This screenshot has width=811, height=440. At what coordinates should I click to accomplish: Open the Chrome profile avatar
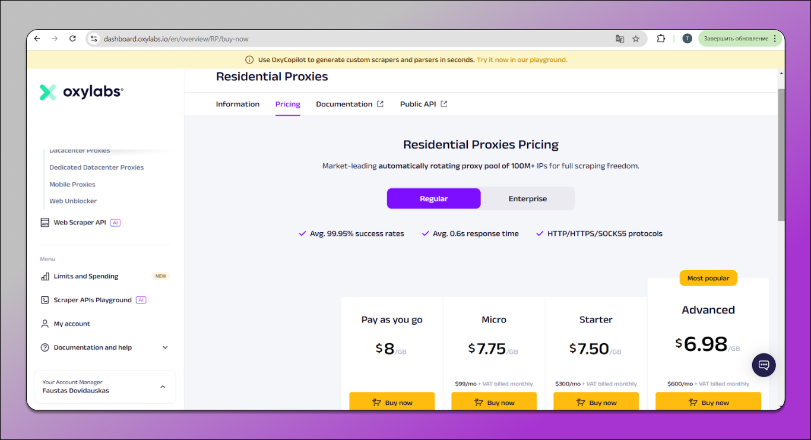coord(687,39)
